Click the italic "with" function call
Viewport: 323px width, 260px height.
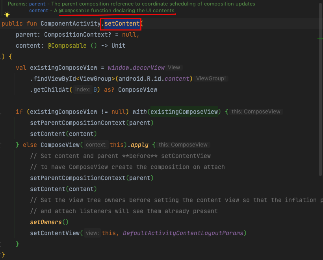140,111
